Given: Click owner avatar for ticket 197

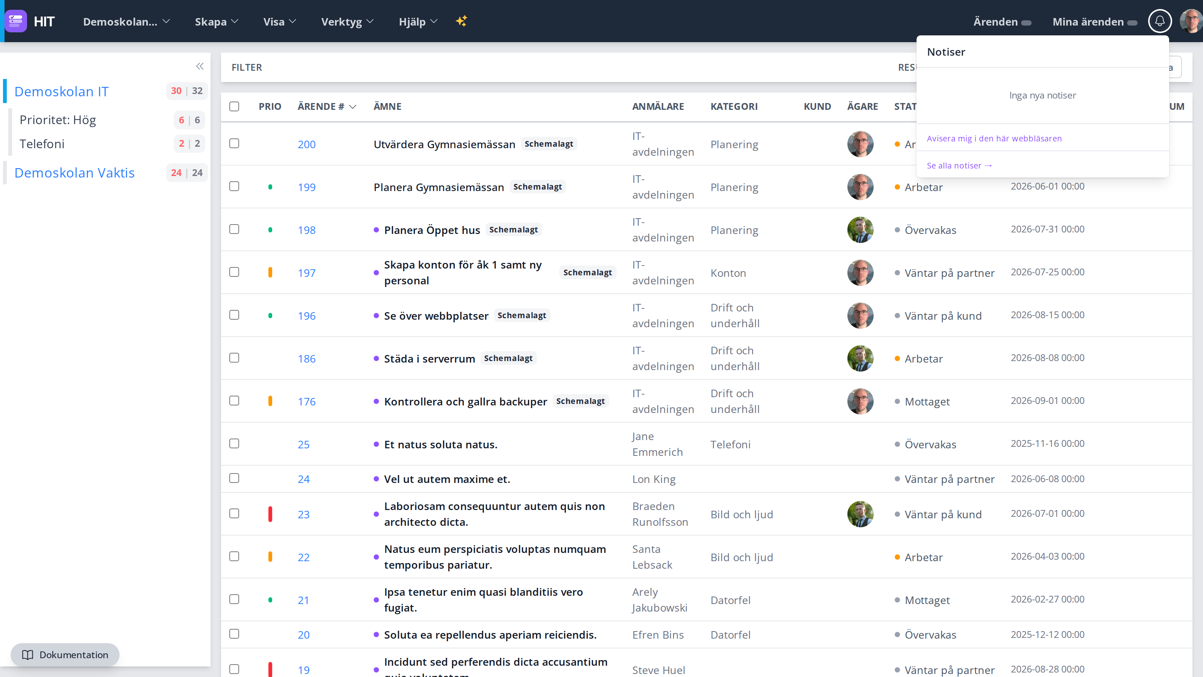Looking at the screenshot, I should pyautogui.click(x=860, y=272).
